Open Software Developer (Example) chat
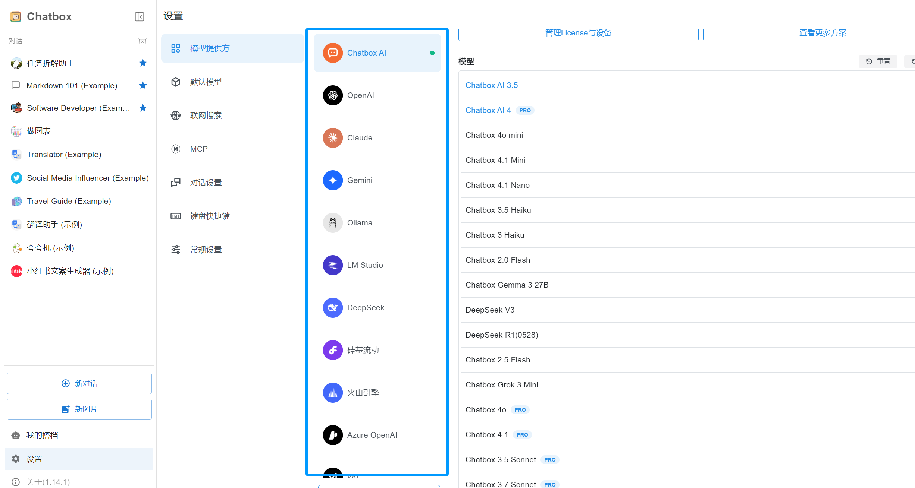 tap(79, 108)
